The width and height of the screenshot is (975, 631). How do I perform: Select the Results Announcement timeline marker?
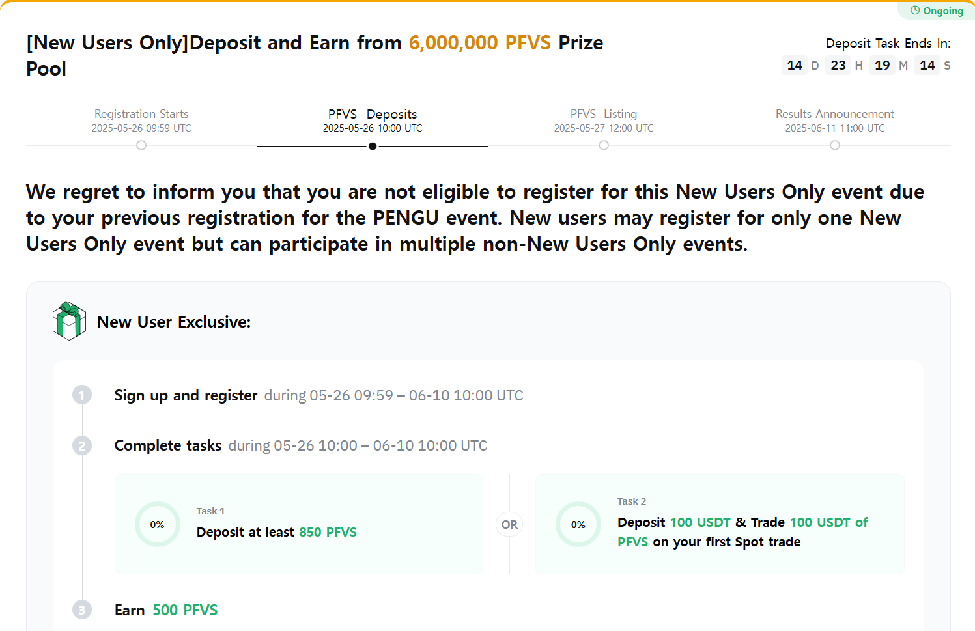pos(835,145)
